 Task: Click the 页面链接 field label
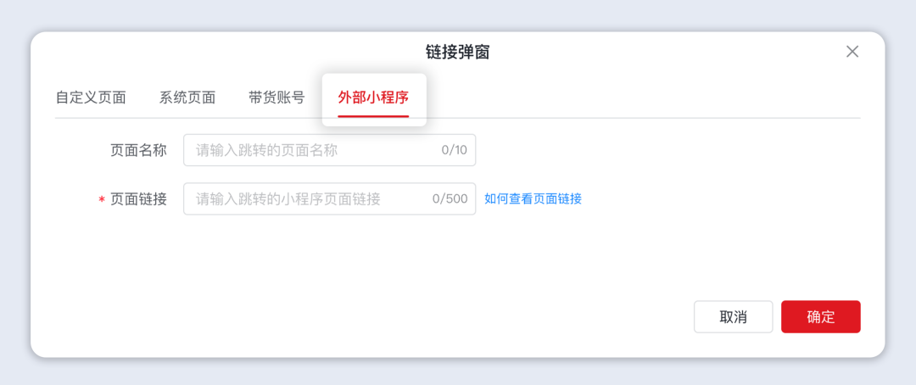[138, 199]
